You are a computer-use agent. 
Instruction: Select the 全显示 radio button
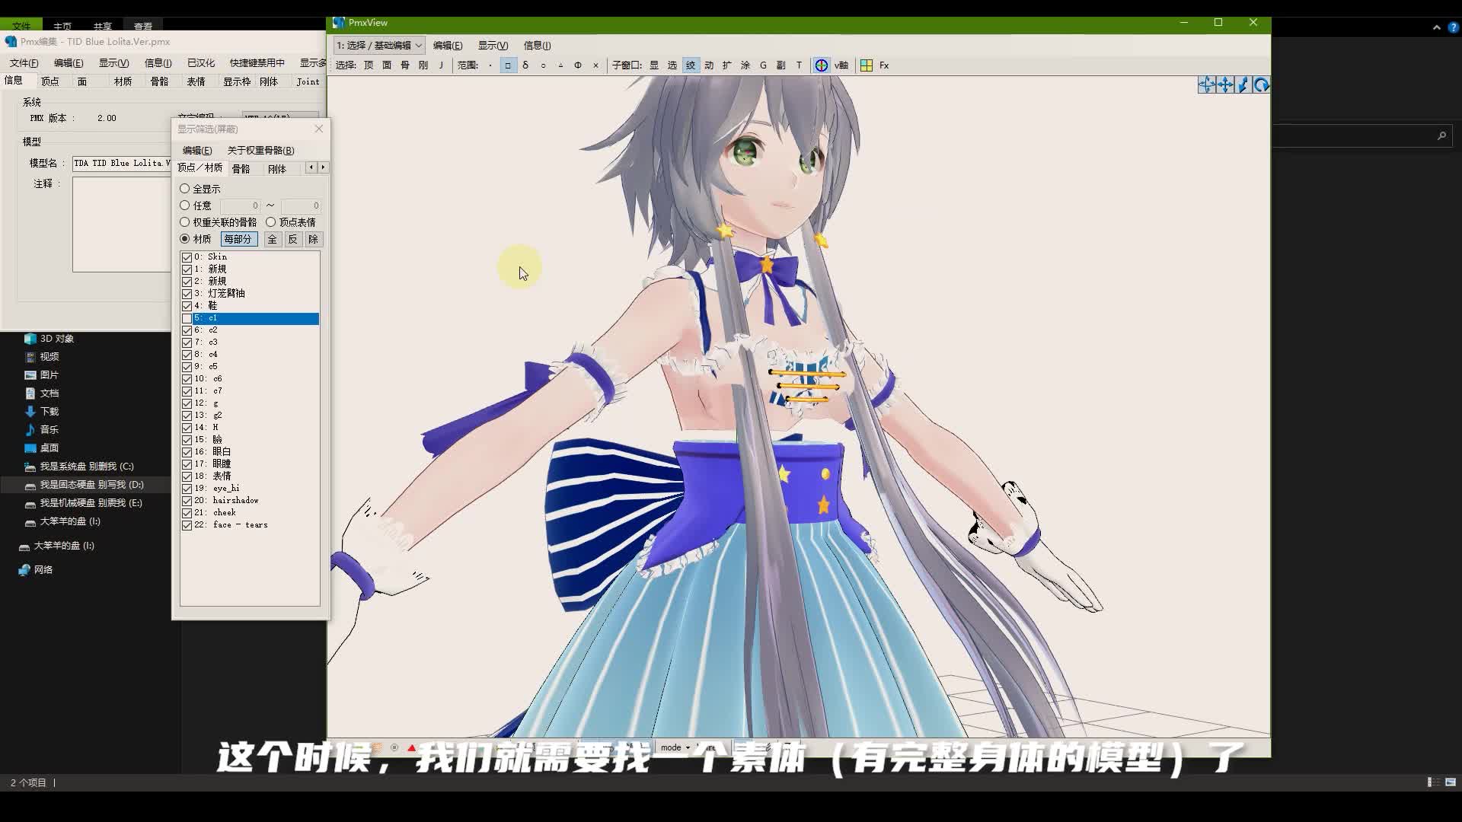tap(184, 189)
